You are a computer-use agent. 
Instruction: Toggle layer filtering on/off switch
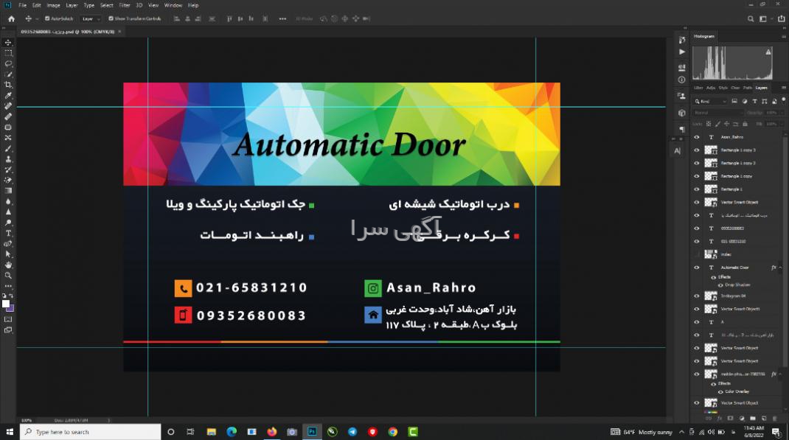click(783, 100)
